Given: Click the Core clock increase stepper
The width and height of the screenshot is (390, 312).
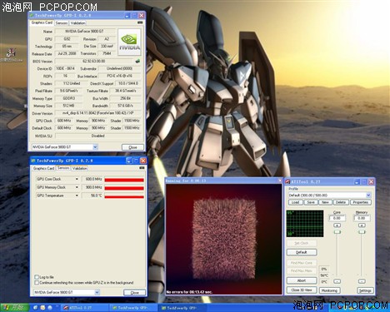Looking at the screenshot, I should point(337,225).
